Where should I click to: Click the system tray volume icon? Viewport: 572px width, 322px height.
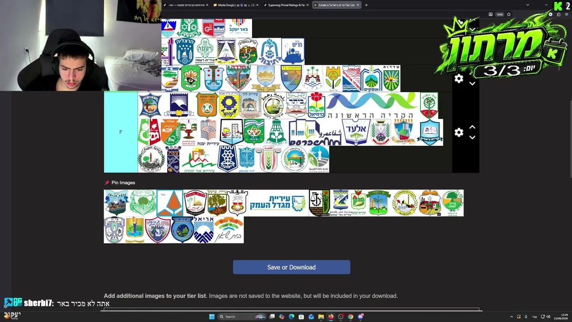(x=548, y=317)
